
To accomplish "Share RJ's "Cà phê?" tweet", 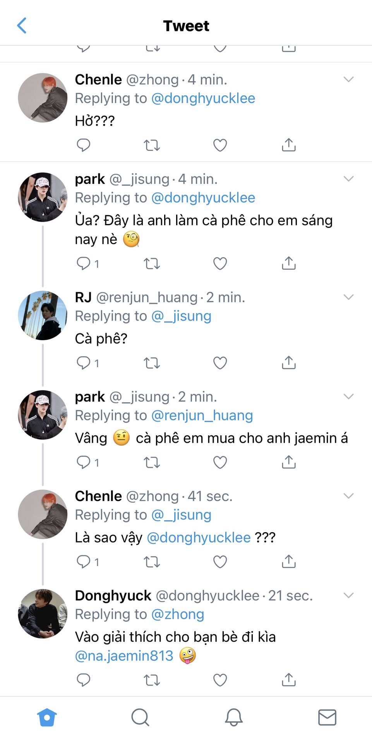I will tap(289, 363).
